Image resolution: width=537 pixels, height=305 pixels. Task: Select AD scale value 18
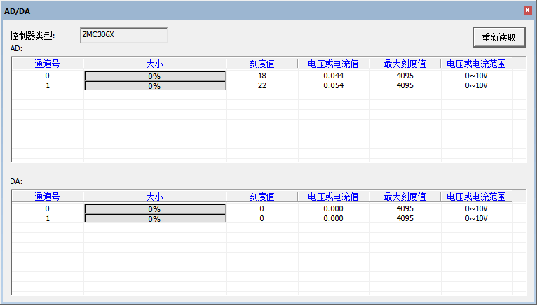[x=262, y=76]
